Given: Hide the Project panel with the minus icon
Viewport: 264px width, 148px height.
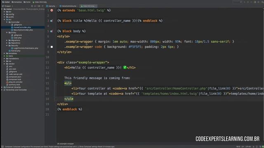Looking at the screenshot, I should [42, 6].
